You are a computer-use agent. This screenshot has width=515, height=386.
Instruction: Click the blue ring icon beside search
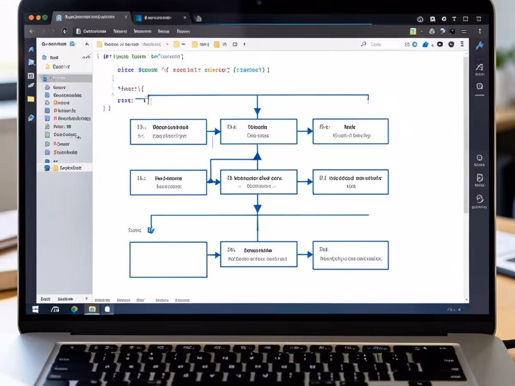[415, 44]
